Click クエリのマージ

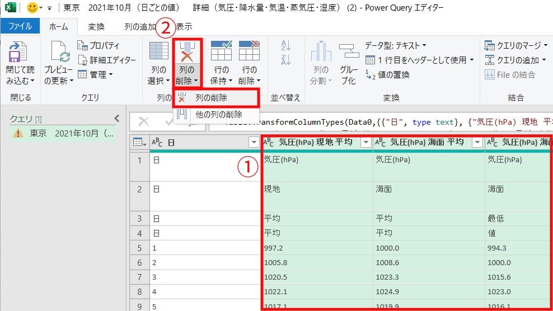[x=515, y=45]
